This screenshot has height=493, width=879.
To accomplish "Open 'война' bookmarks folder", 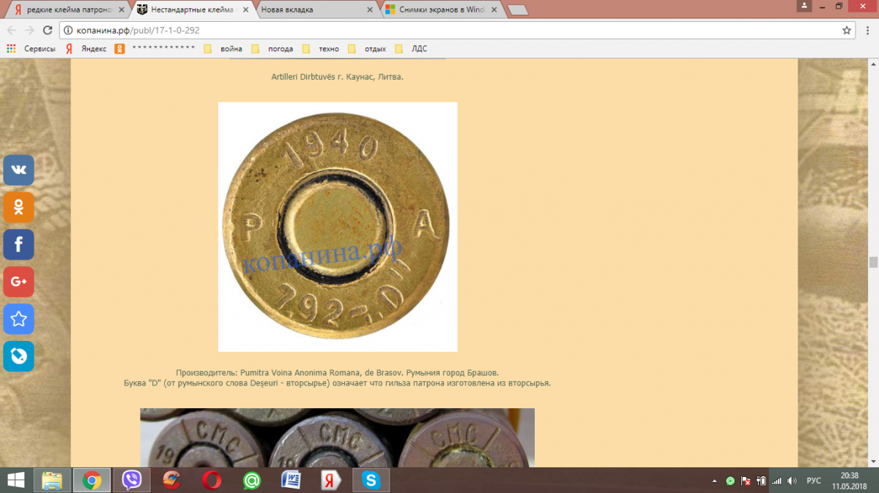I will click(x=223, y=49).
